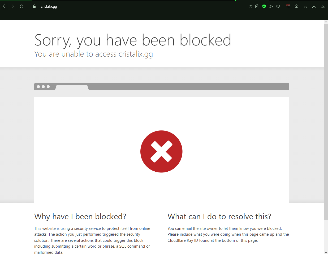Open the Flow send icon
The width and height of the screenshot is (328, 254).
[271, 6]
